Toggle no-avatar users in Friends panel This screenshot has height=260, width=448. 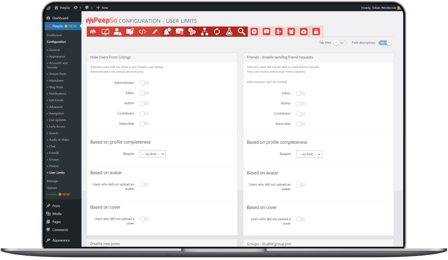pyautogui.click(x=301, y=185)
